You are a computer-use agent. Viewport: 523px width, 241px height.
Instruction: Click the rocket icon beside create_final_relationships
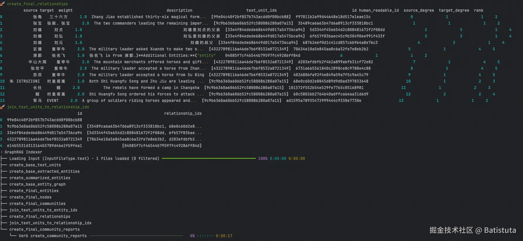pos(2,4)
